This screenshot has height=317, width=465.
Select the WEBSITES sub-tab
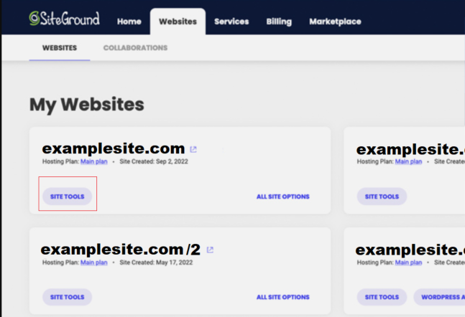click(60, 48)
